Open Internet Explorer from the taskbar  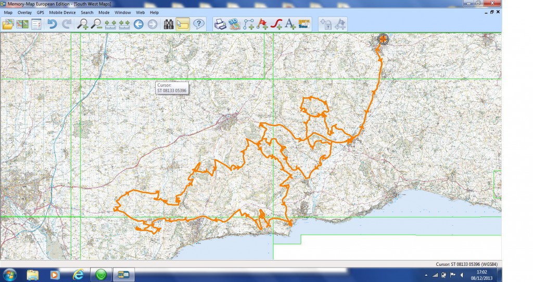tap(79, 274)
